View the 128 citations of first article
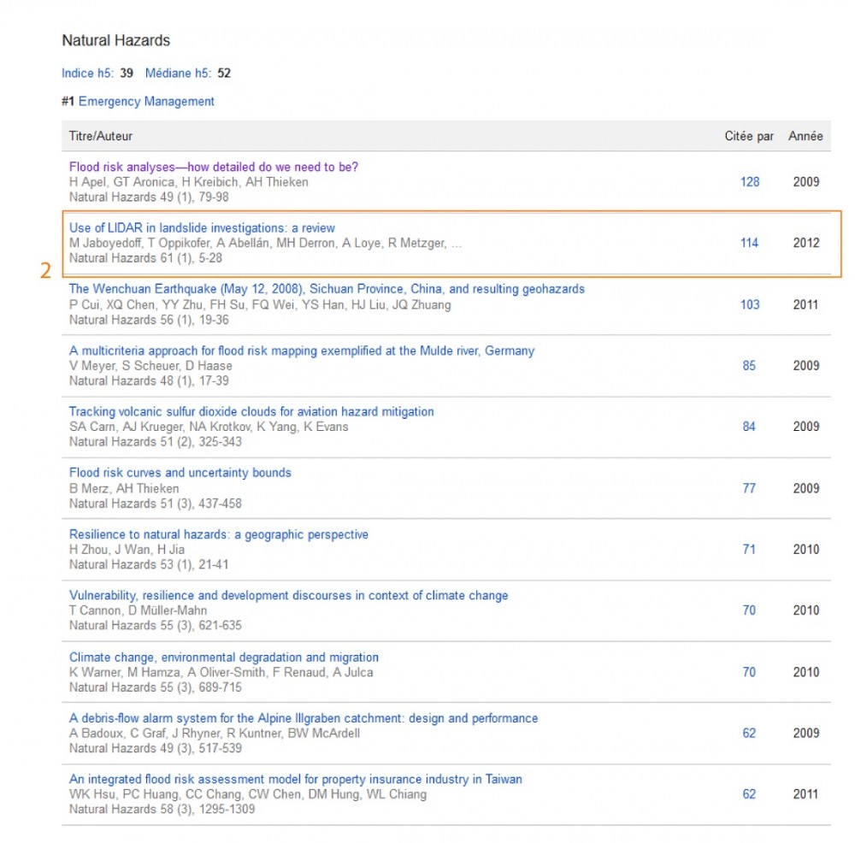Screen dimensions: 855x843 [x=750, y=182]
